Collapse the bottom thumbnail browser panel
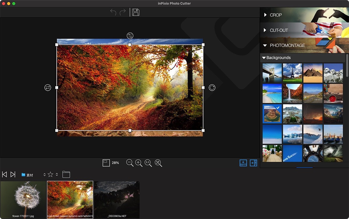 [243, 163]
